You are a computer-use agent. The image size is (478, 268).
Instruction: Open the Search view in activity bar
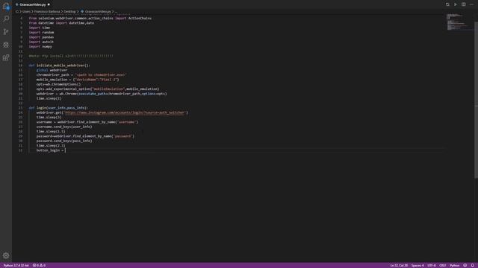6,19
